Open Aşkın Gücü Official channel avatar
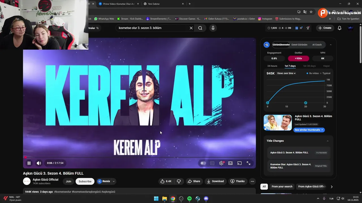Image resolution: width=362 pixels, height=203 pixels. [27, 181]
